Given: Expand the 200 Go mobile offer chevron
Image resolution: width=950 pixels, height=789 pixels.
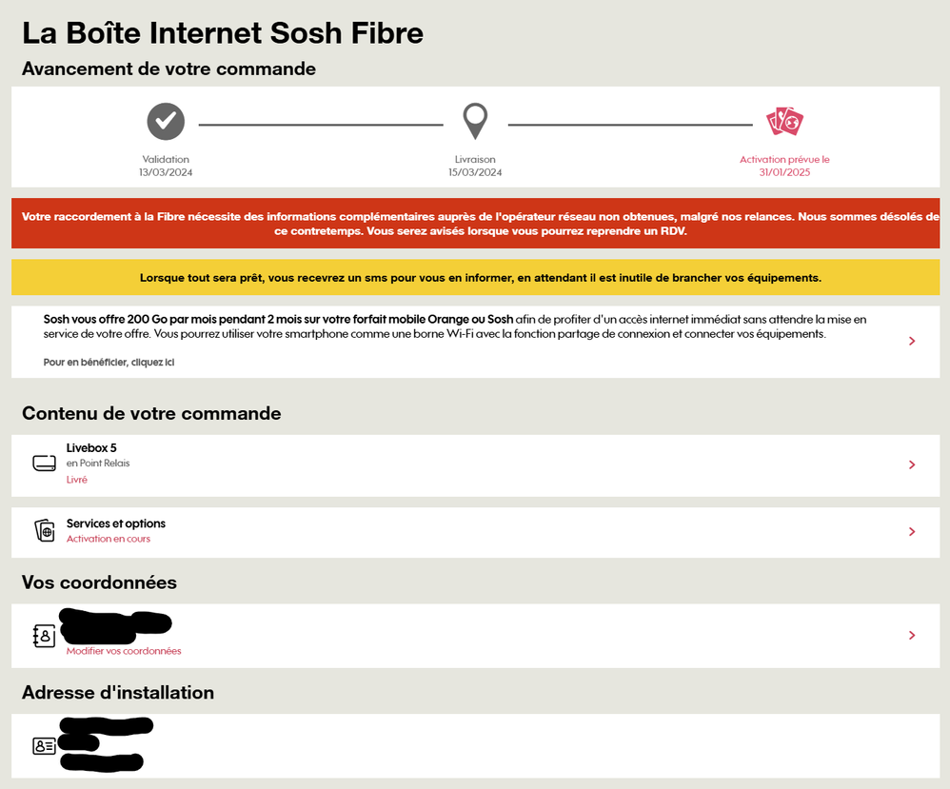Looking at the screenshot, I should coord(912,341).
